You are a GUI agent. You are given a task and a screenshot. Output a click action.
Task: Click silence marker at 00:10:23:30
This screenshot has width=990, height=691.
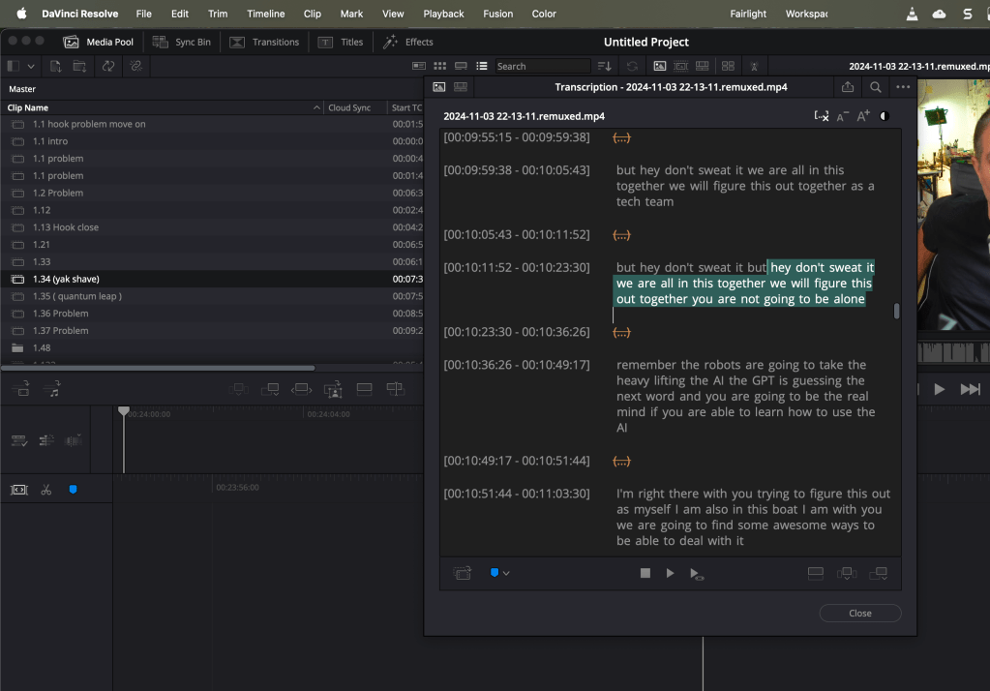tap(621, 332)
